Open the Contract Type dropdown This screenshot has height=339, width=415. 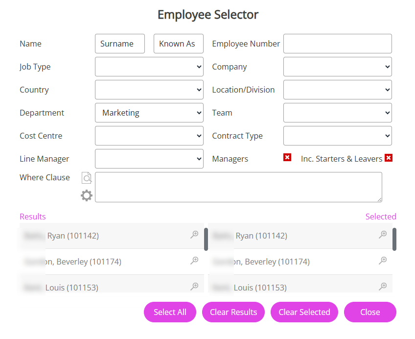click(x=338, y=136)
